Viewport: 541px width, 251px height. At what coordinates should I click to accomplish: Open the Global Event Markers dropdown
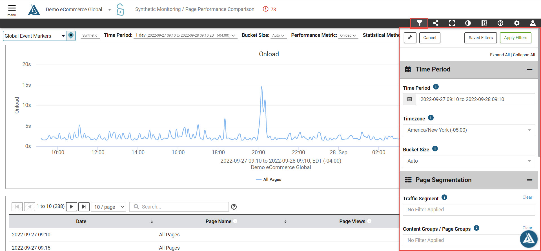[35, 36]
